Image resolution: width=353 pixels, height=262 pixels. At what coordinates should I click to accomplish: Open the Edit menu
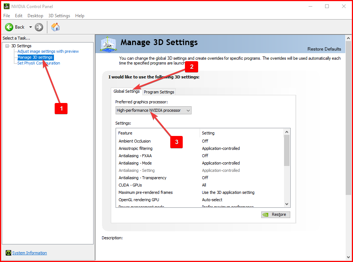(x=19, y=16)
